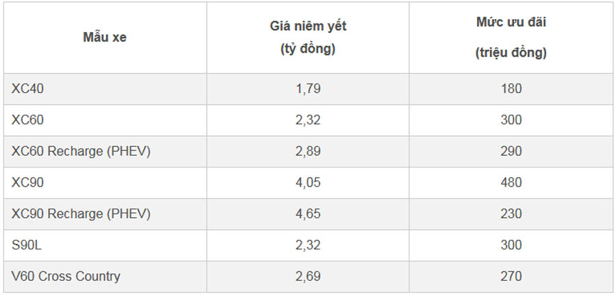Click the 'Mẫu xe' column header
The height and width of the screenshot is (296, 616).
(105, 38)
